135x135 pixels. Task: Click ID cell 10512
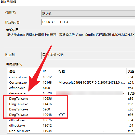(47, 77)
